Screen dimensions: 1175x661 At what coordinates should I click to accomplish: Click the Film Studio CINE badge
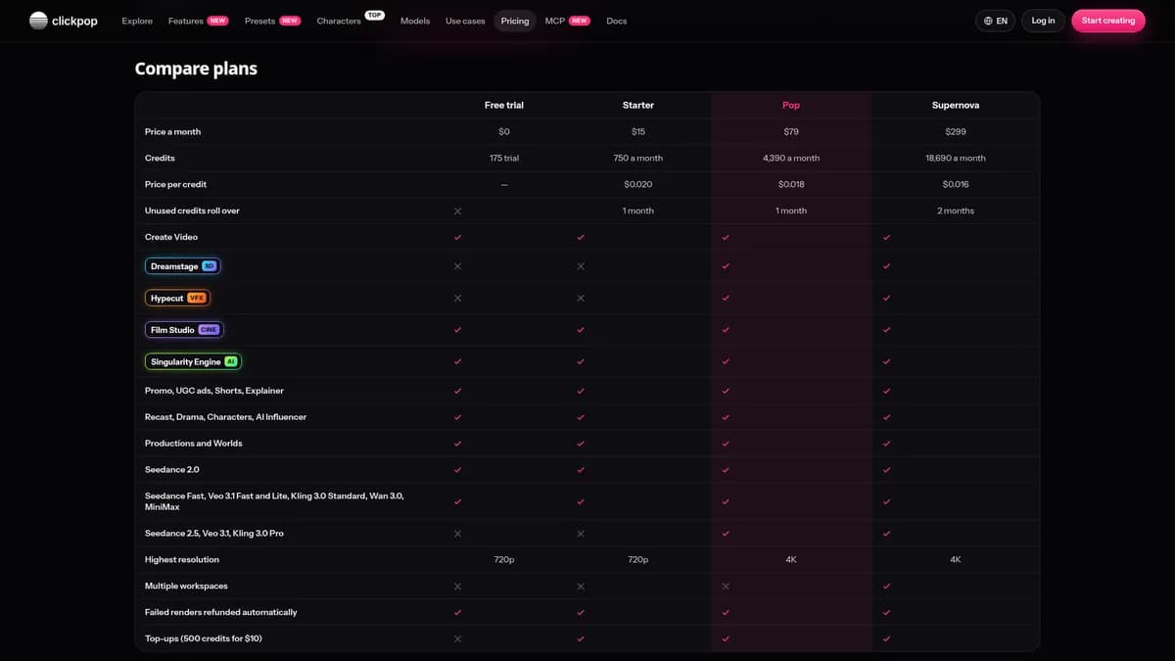click(184, 330)
